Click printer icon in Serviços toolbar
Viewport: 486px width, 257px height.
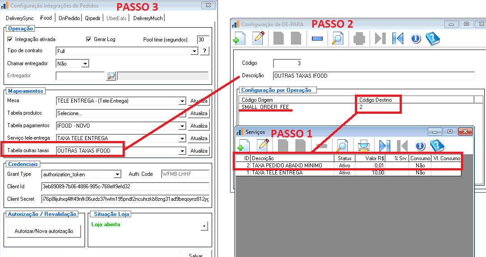[363, 145]
